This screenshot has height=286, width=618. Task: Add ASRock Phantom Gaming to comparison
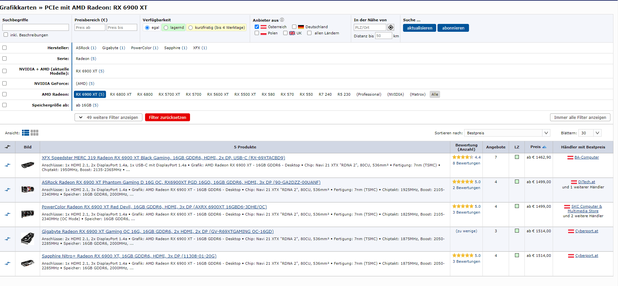pos(8,190)
